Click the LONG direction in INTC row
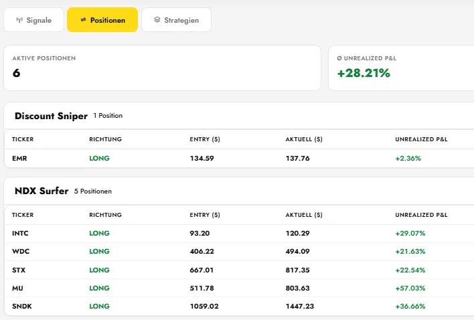The image size is (474, 320). click(x=100, y=233)
